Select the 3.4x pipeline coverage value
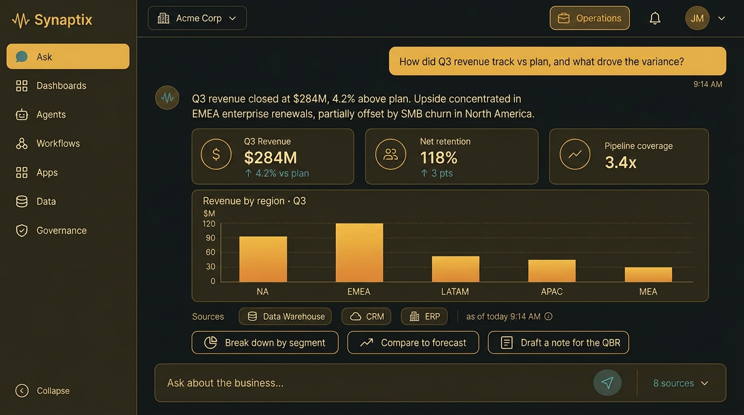 (x=620, y=162)
